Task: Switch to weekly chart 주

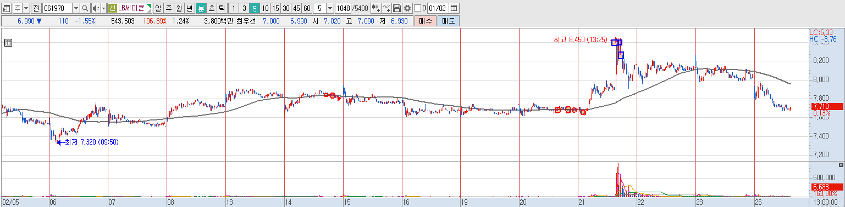Action: coord(168,8)
